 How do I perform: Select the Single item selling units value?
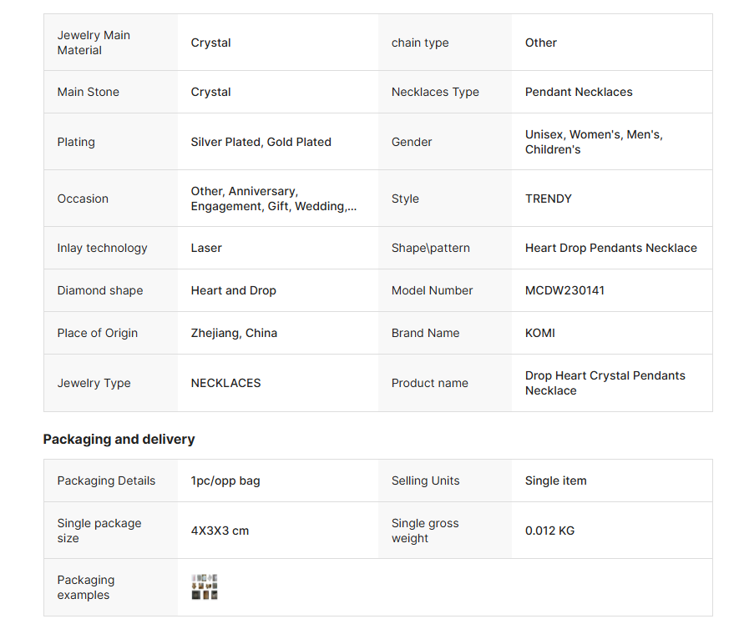tap(555, 481)
